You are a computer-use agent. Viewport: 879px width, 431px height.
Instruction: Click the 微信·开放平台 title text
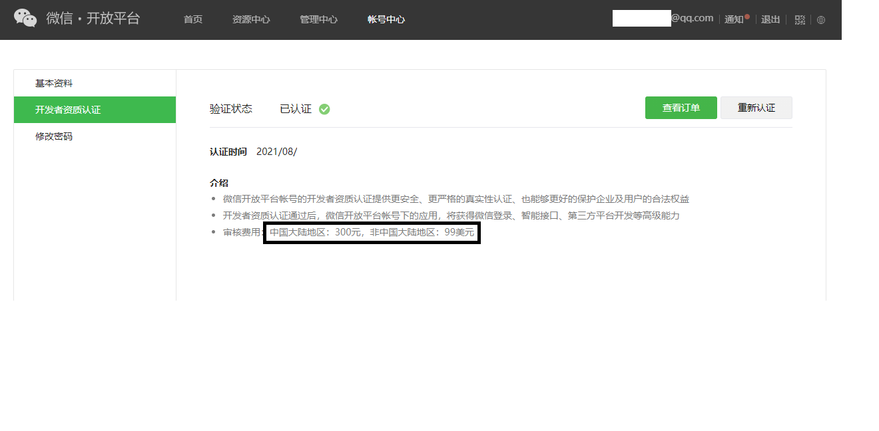tap(93, 19)
